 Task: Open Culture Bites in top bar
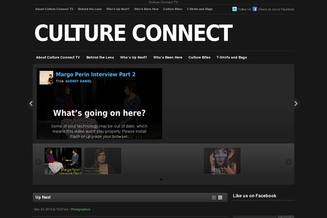tap(172, 9)
